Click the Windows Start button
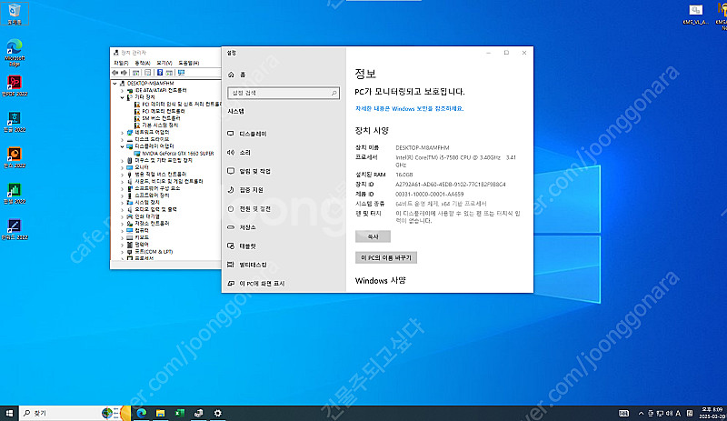The height and width of the screenshot is (421, 727). pos(9,413)
